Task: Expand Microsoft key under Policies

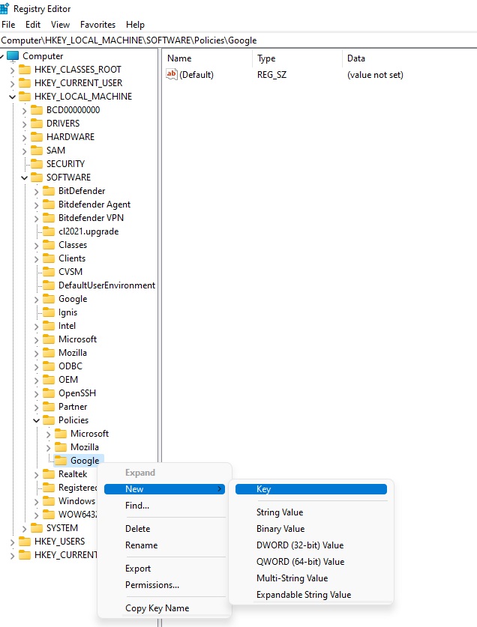Action: pyautogui.click(x=49, y=434)
